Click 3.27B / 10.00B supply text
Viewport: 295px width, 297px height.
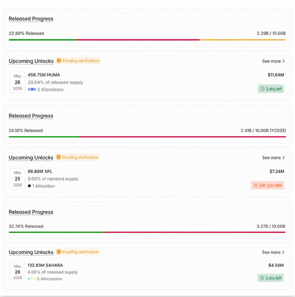271,226
